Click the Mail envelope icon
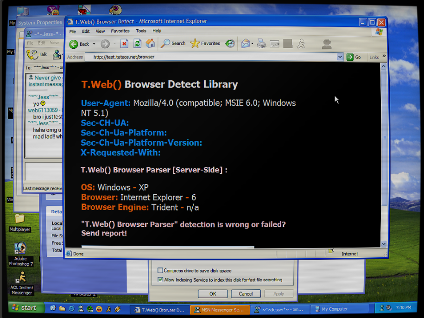 [x=245, y=43]
